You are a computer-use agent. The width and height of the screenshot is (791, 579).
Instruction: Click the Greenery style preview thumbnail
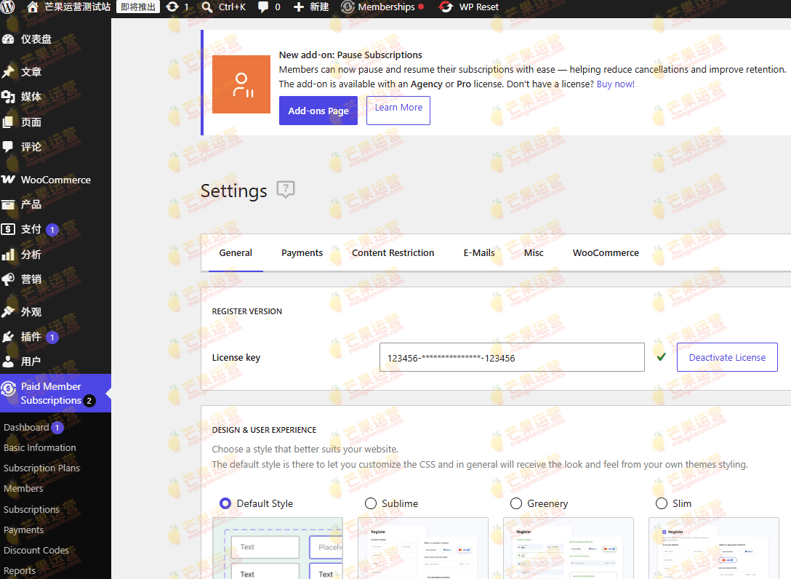(568, 548)
